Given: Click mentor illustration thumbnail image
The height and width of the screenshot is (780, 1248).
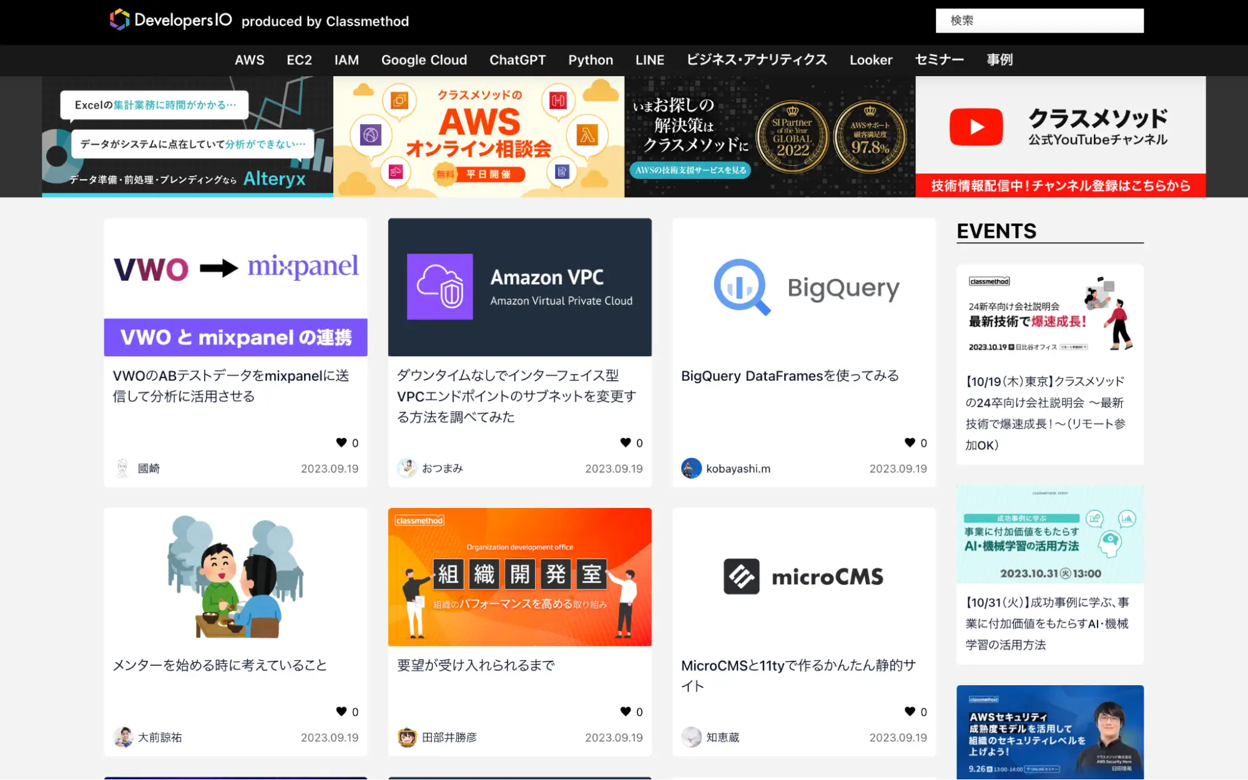Looking at the screenshot, I should 235,577.
